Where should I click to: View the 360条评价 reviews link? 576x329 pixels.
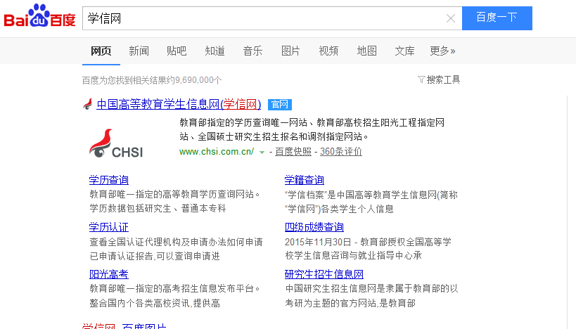point(341,152)
